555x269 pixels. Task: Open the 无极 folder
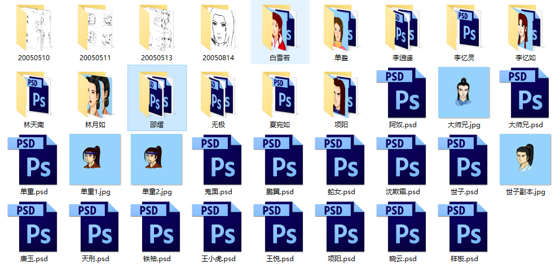(218, 95)
